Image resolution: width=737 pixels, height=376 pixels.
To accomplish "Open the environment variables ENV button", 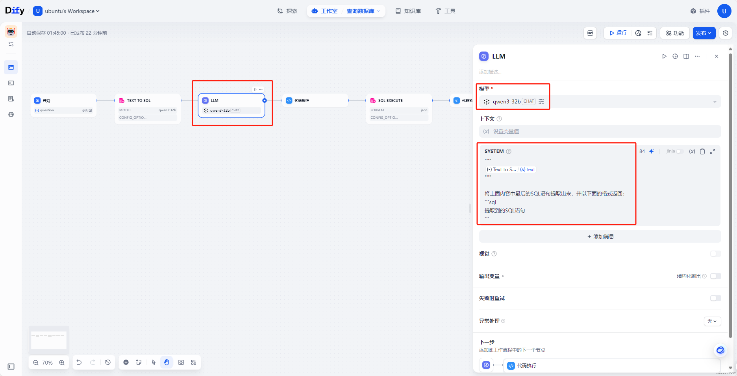I will (590, 33).
